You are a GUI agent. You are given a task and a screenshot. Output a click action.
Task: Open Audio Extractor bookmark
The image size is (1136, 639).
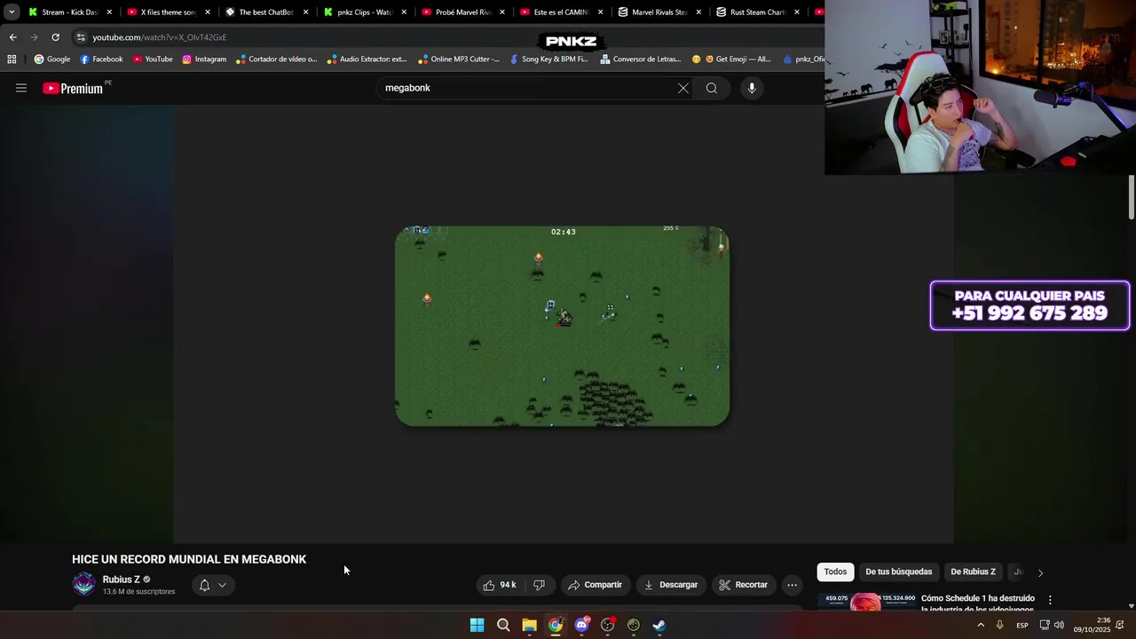(367, 59)
